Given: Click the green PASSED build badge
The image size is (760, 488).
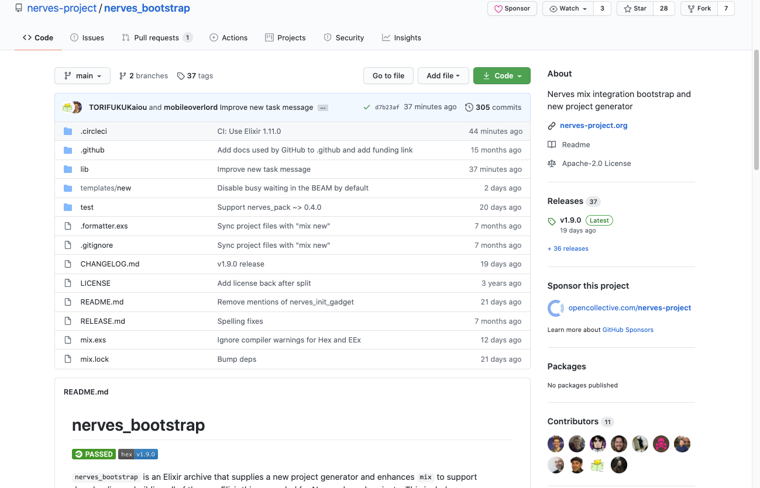Looking at the screenshot, I should (94, 454).
